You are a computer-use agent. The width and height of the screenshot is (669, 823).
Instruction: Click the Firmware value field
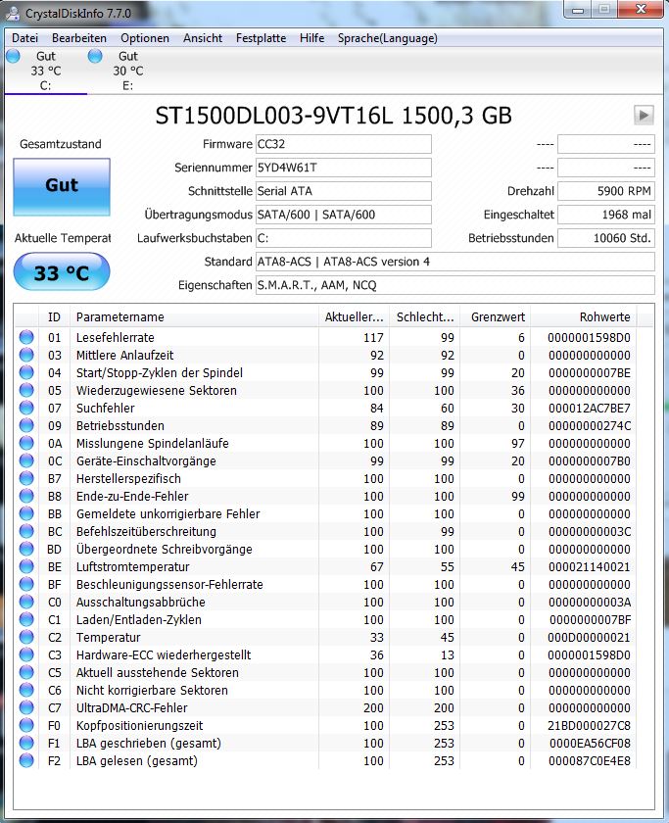point(343,144)
